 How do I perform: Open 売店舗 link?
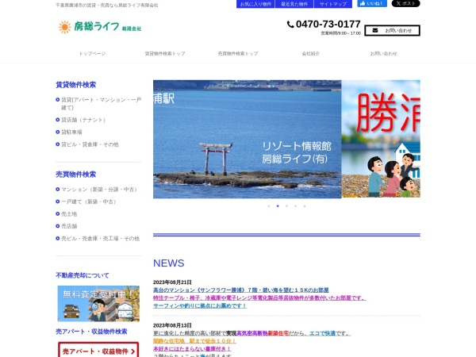[69, 226]
